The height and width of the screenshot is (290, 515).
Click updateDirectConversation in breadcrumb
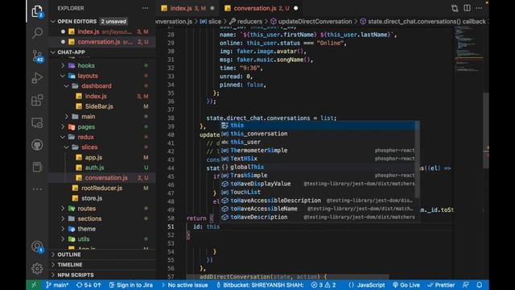(311, 22)
